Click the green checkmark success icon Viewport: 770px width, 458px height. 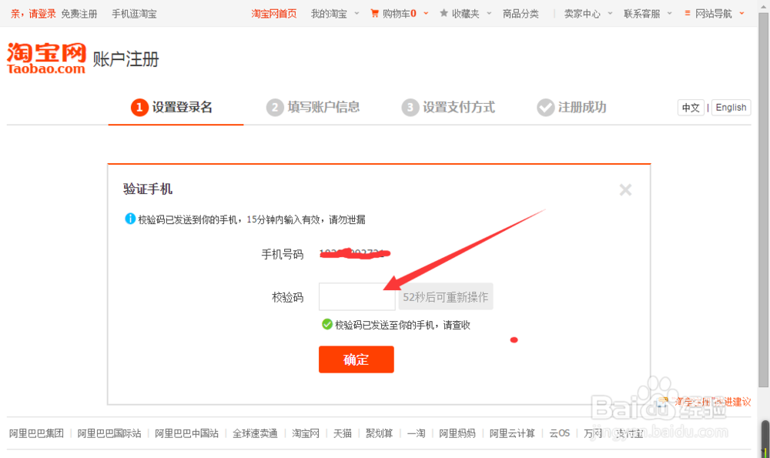pyautogui.click(x=327, y=324)
